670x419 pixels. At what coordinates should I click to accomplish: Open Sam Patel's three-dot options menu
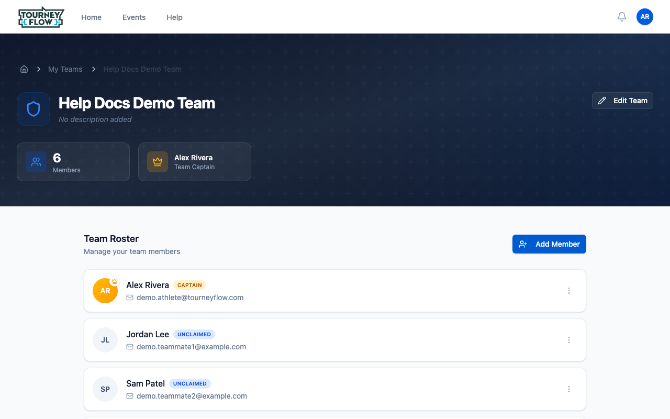click(569, 389)
